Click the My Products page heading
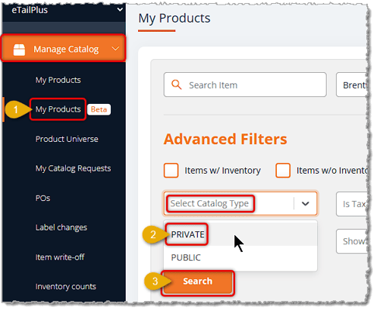The width and height of the screenshot is (377, 311). 174,18
